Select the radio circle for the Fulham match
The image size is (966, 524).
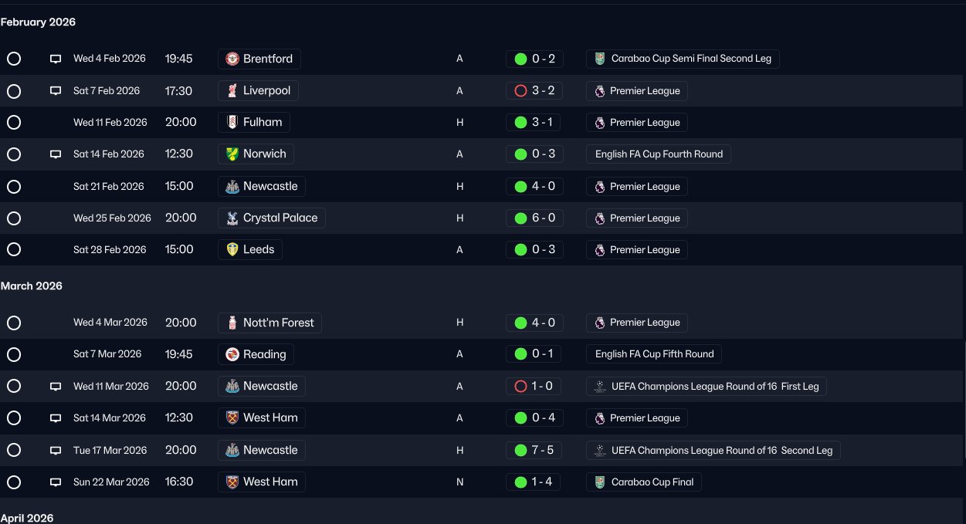click(13, 122)
